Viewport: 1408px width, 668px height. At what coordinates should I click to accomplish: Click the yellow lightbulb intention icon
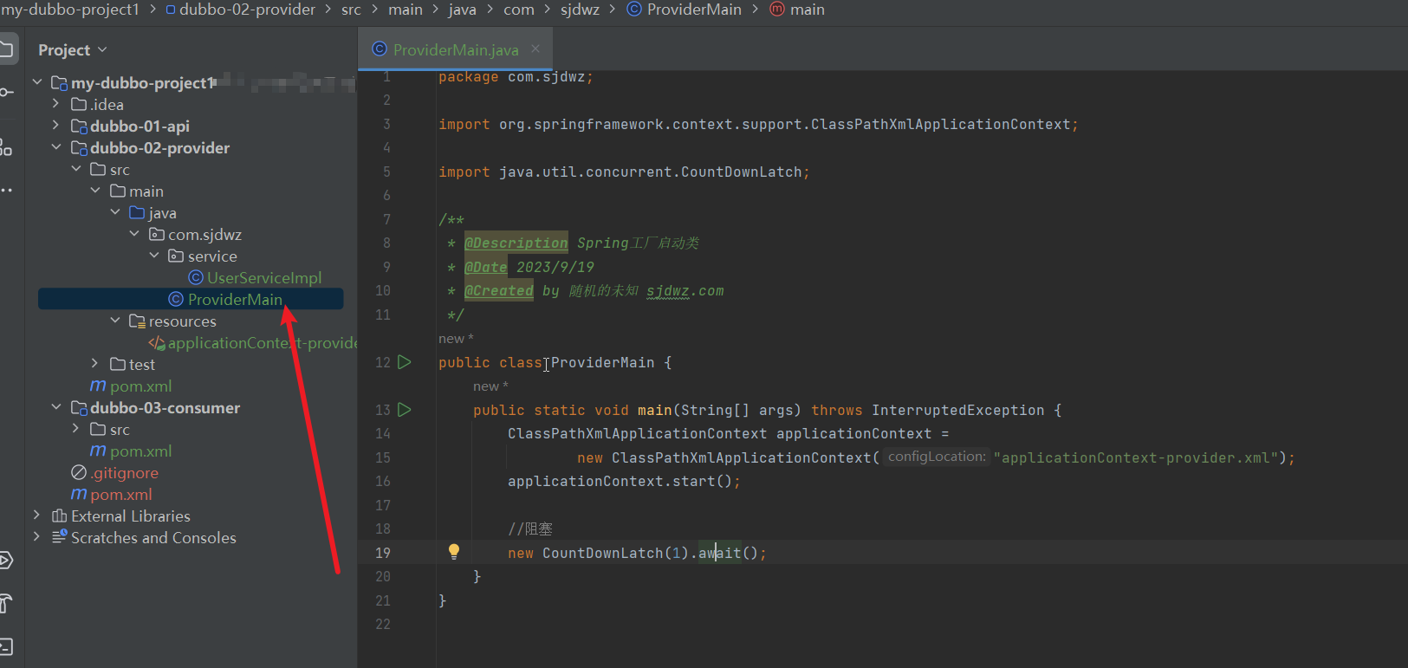coord(453,552)
